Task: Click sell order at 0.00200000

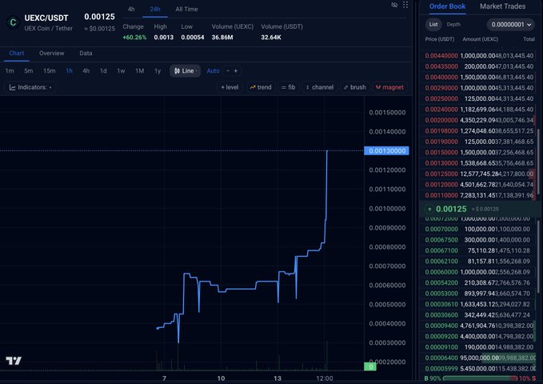Action: (479, 120)
